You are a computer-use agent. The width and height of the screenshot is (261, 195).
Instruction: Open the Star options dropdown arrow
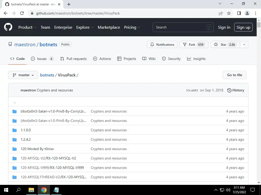[x=244, y=45]
